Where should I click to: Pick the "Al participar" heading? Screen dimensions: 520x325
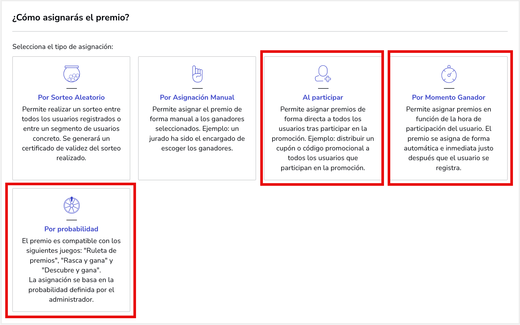point(323,97)
